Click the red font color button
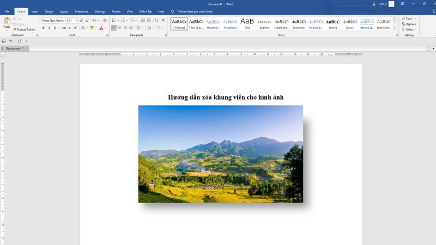This screenshot has height=245, width=436. pos(101,28)
